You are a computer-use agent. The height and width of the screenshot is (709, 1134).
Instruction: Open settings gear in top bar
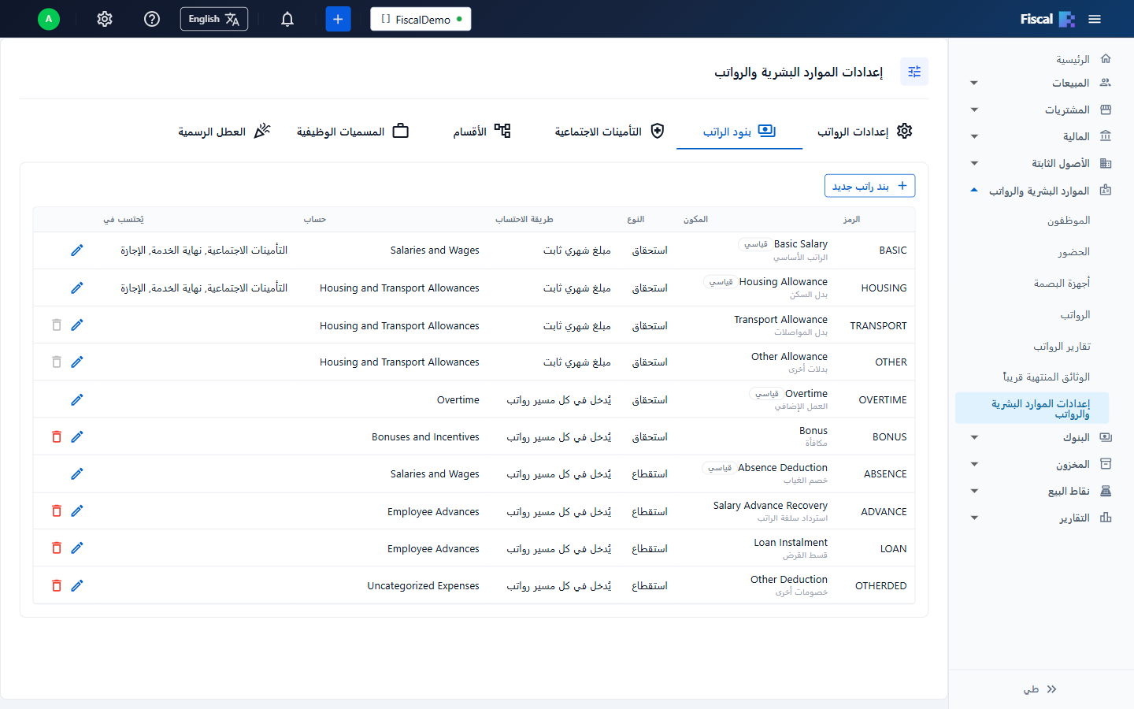[105, 19]
